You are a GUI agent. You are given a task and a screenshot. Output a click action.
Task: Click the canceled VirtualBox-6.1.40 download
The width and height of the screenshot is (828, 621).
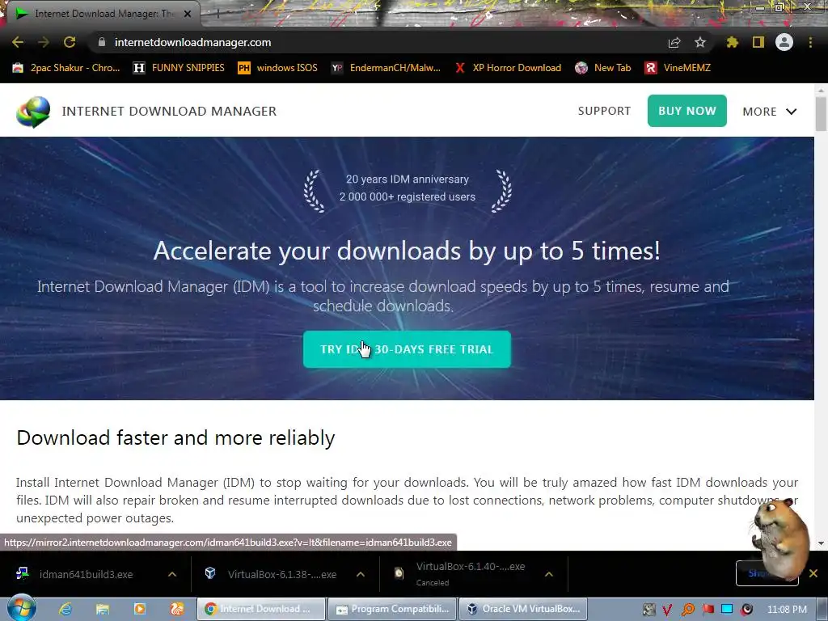[x=462, y=574]
